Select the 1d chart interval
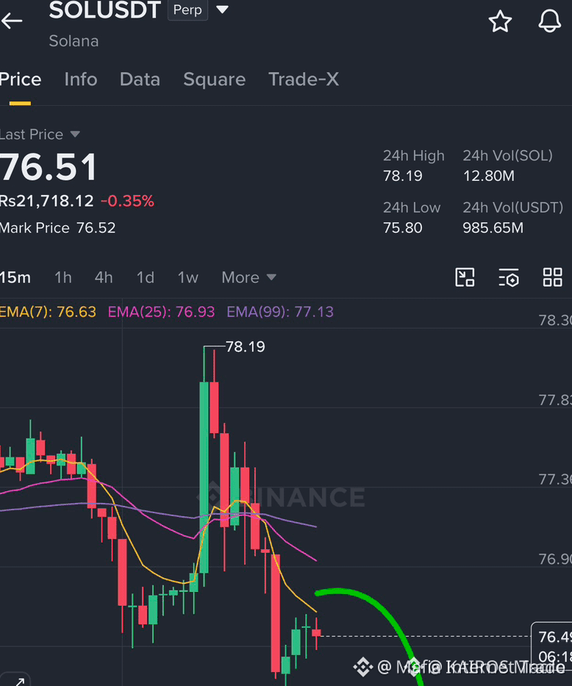Viewport: 572px width, 686px height. pyautogui.click(x=145, y=277)
